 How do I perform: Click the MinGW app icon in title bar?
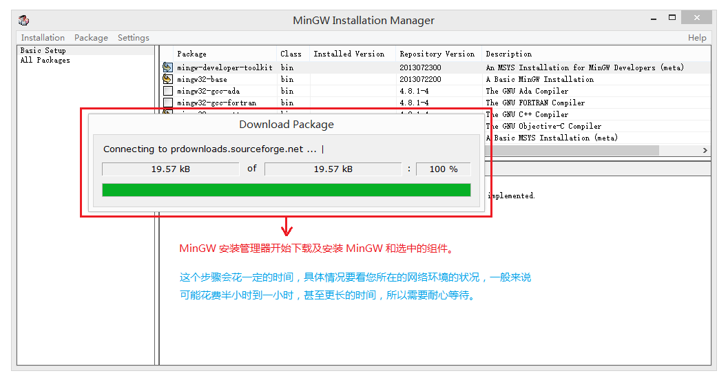pos(23,20)
